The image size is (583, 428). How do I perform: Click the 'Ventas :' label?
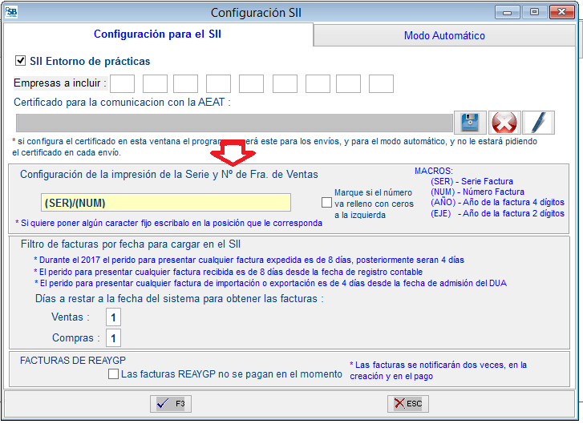pos(71,317)
